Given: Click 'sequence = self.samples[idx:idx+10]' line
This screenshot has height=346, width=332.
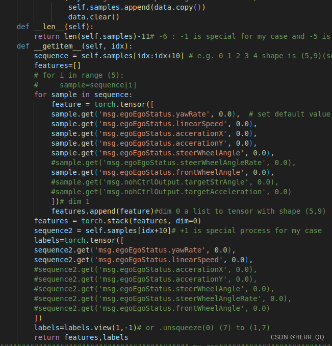Looking at the screenshot, I should (109, 56).
